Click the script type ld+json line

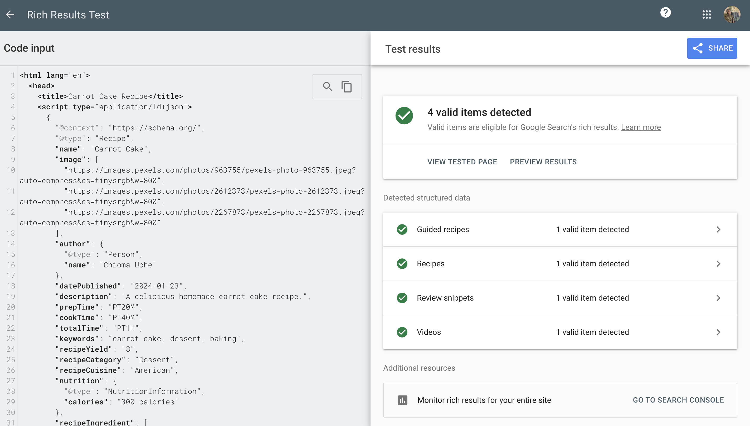point(114,107)
